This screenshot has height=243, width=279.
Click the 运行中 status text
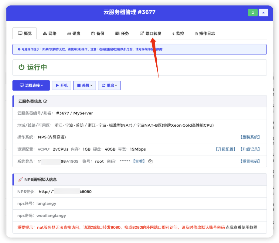[x=37, y=67]
